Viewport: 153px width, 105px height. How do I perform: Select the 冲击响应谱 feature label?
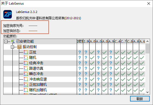click(38, 79)
